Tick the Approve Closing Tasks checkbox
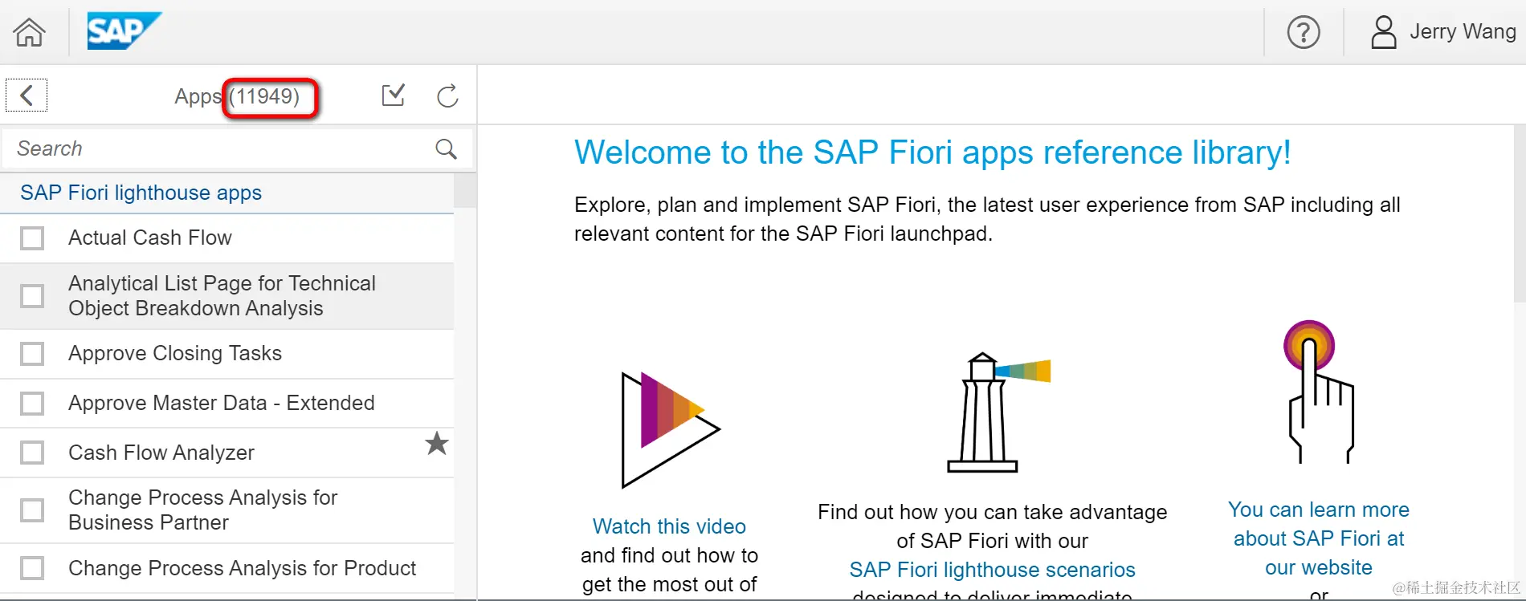The height and width of the screenshot is (601, 1526). (x=32, y=354)
